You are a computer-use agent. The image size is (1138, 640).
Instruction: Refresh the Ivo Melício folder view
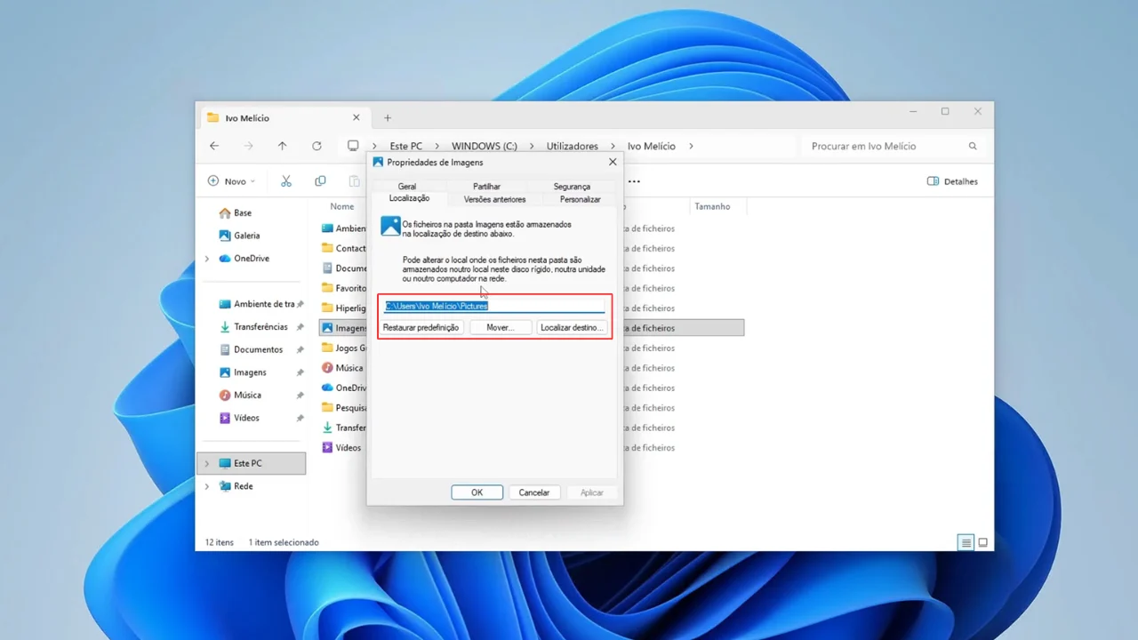click(317, 146)
